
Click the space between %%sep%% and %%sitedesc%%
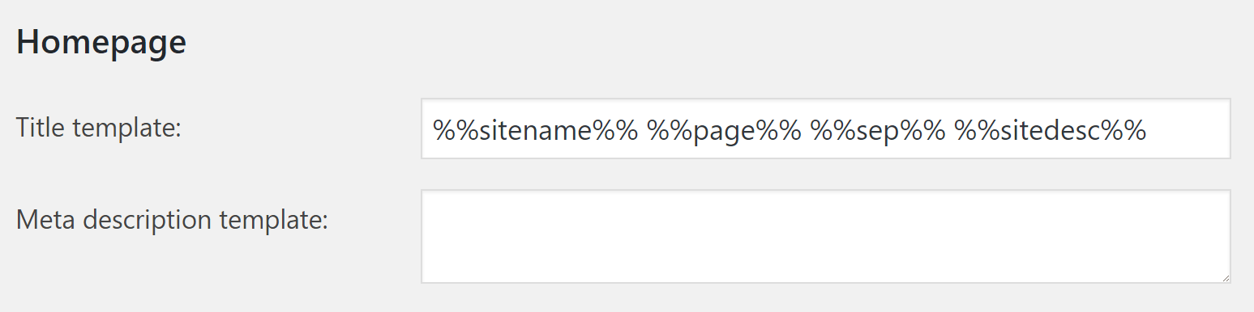tap(950, 130)
